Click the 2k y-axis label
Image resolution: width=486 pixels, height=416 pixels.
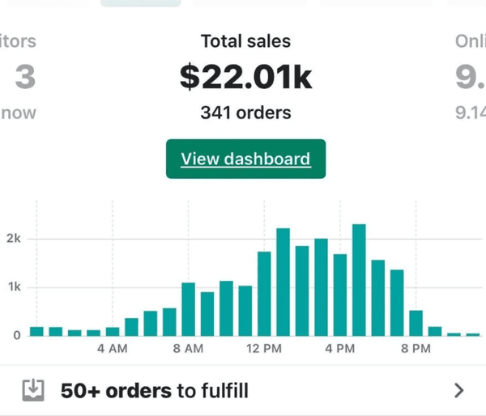(x=14, y=239)
